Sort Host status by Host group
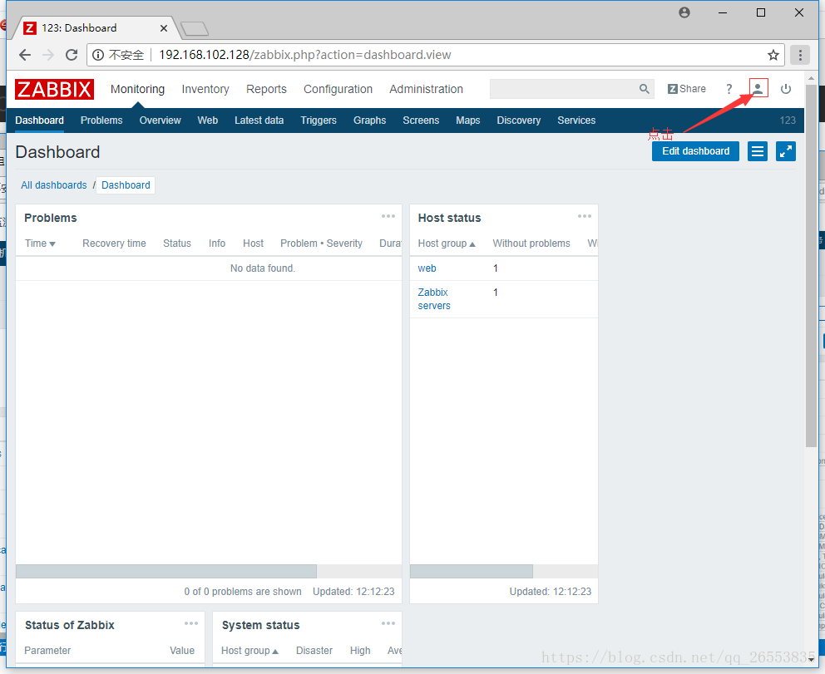 (x=447, y=244)
